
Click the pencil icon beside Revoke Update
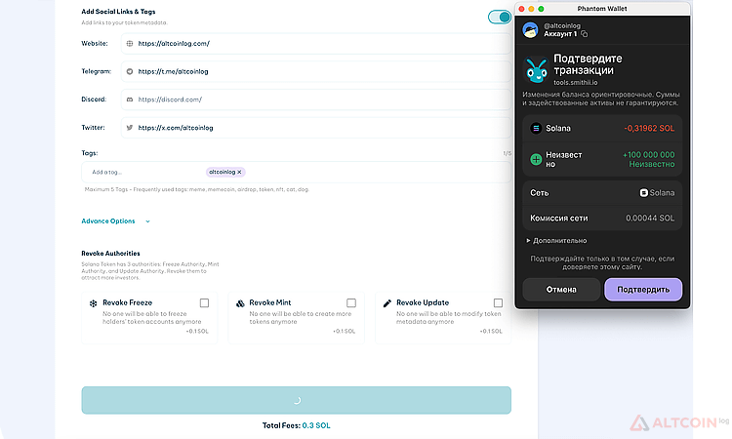tap(387, 303)
